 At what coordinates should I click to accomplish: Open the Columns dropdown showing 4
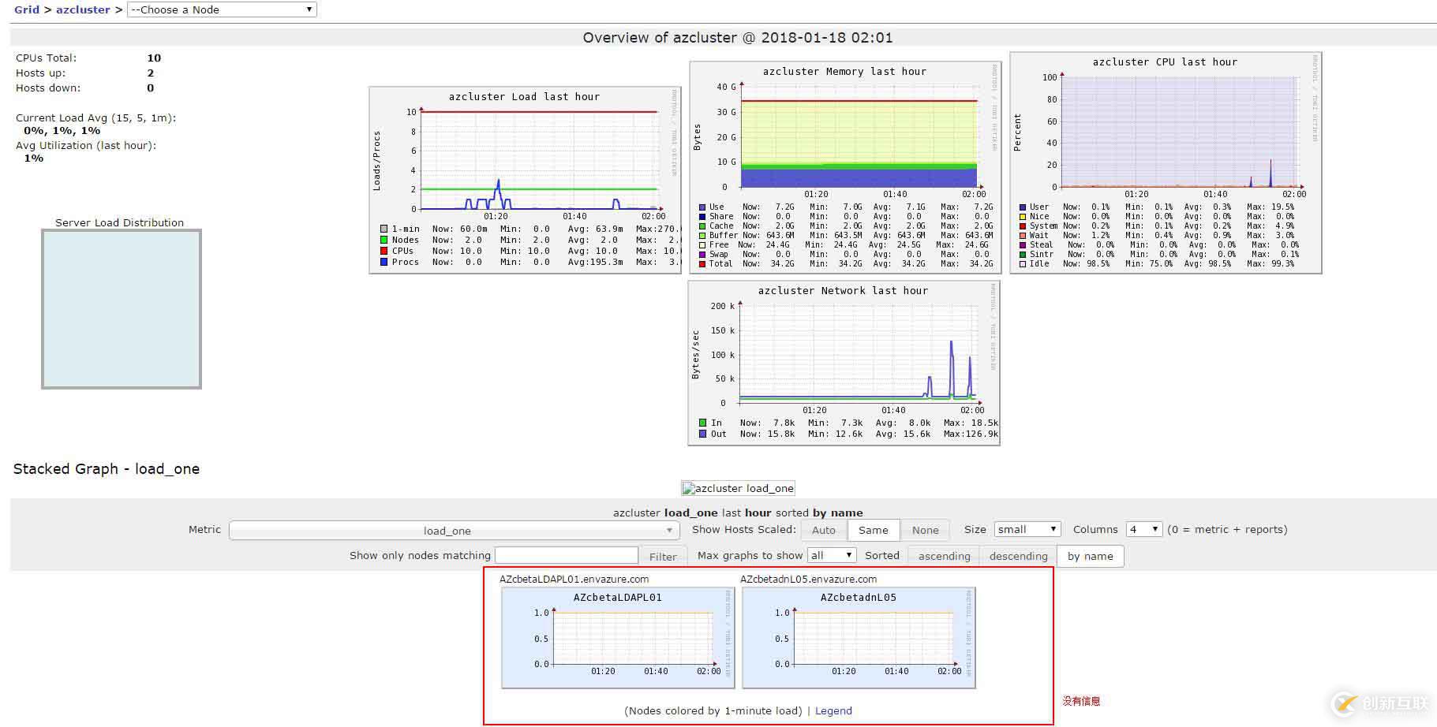(x=1143, y=530)
